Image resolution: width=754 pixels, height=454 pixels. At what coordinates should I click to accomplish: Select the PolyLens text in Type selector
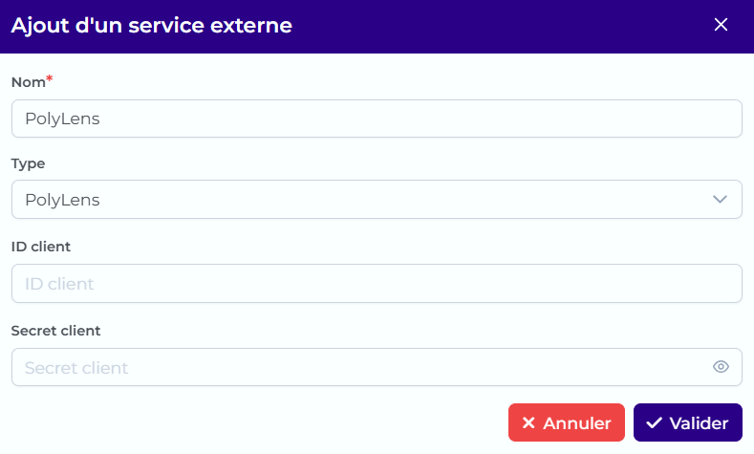pos(62,200)
